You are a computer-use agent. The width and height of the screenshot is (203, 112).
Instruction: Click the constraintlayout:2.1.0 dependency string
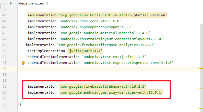coord(111,39)
